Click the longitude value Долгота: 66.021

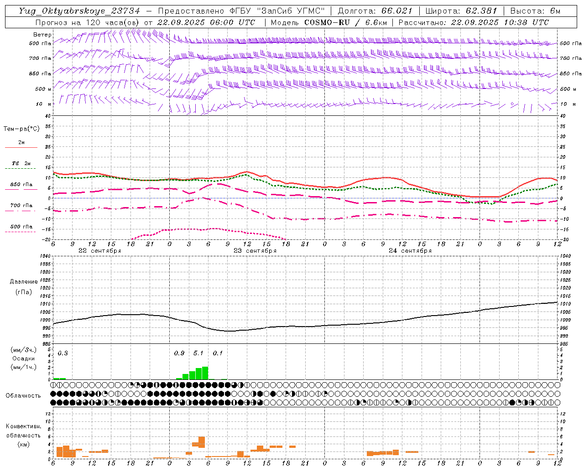pos(375,11)
